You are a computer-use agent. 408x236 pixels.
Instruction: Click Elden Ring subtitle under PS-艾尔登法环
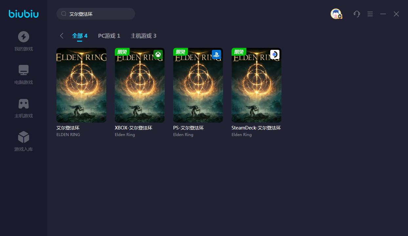pyautogui.click(x=183, y=135)
